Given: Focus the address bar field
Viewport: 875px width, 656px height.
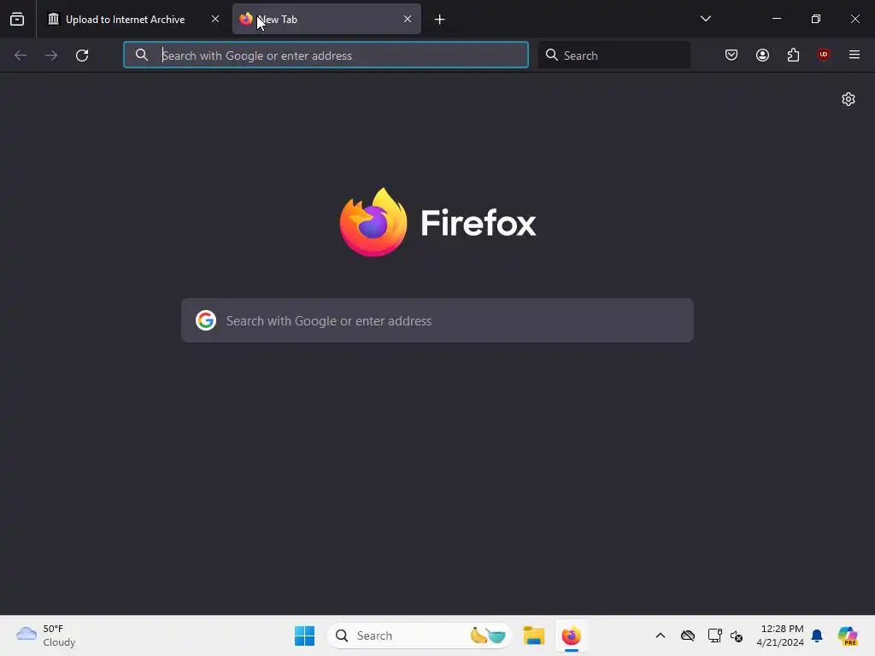Looking at the screenshot, I should [326, 55].
